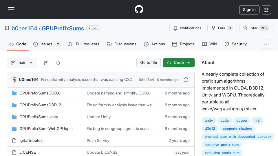Open the Wiki tab
Image resolution: width=278 pixels, height=156 pixels.
[x=210, y=44]
